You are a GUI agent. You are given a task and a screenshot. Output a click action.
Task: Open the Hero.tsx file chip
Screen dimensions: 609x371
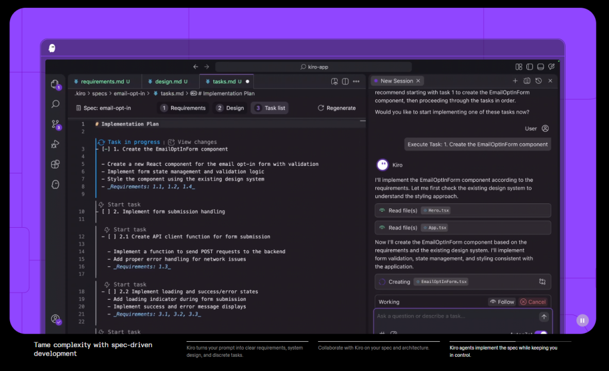click(x=436, y=210)
